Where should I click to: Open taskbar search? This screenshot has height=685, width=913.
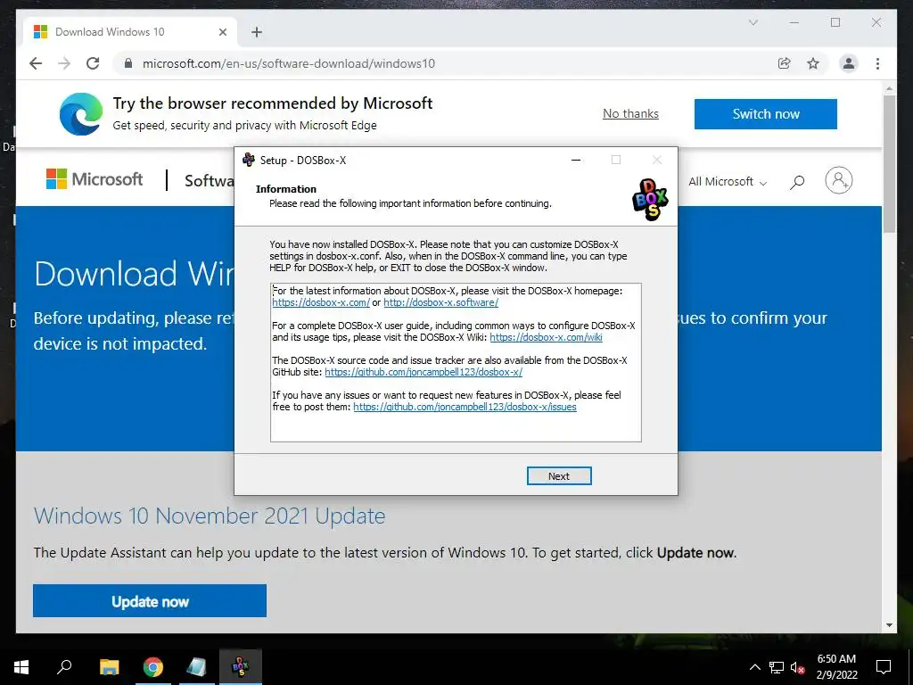(64, 667)
